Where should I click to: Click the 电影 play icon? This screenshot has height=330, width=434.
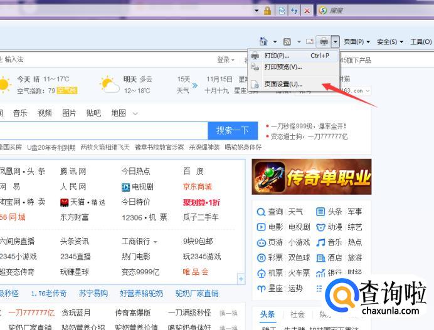(x=261, y=227)
